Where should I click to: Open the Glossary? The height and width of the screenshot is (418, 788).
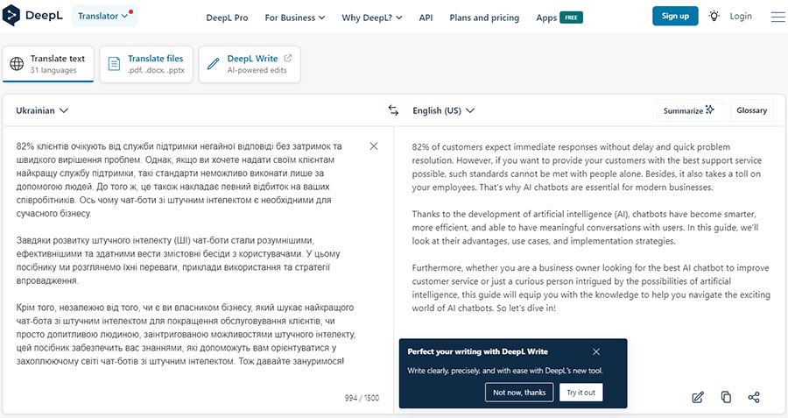coord(751,110)
